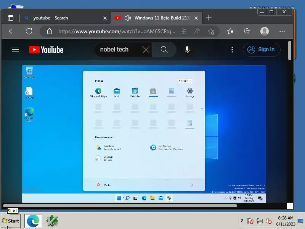Image resolution: width=305 pixels, height=229 pixels.
Task: Open YouTube settings three-dot menu
Action: tap(232, 50)
